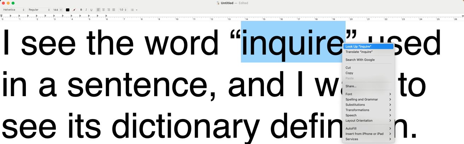Viewport: 464px width, 144px height.
Task: Close the TextEdit window
Action: coord(3,3)
